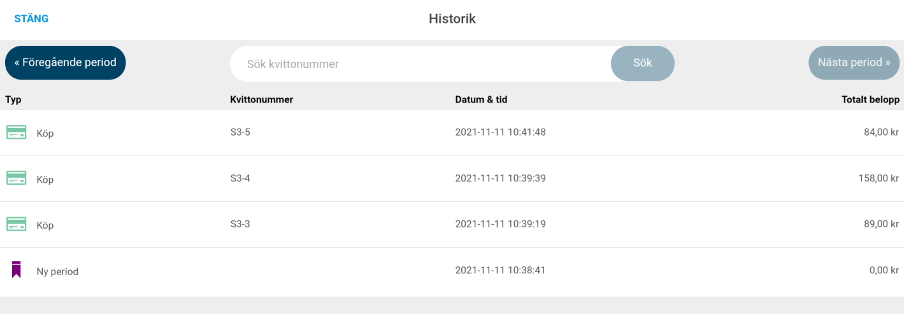Screen dimensions: 904x314
Task: Open the Ny period entry
Action: (x=452, y=271)
